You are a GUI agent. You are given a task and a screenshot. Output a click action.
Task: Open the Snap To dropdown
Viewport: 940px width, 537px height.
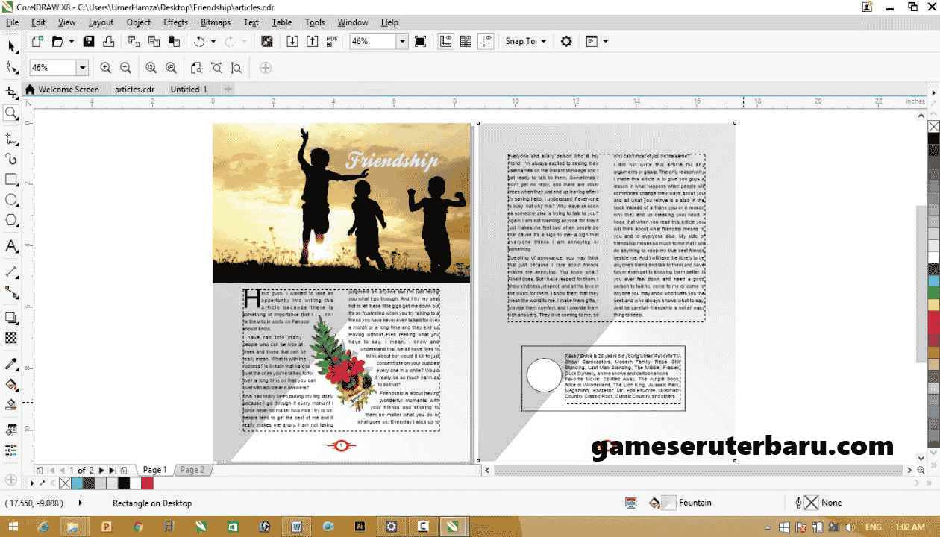pyautogui.click(x=526, y=41)
